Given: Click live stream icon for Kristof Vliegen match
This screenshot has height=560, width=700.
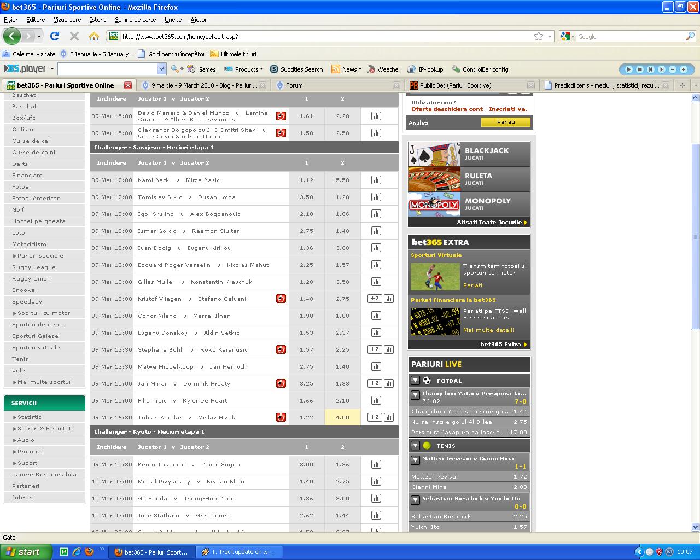Looking at the screenshot, I should 281,299.
